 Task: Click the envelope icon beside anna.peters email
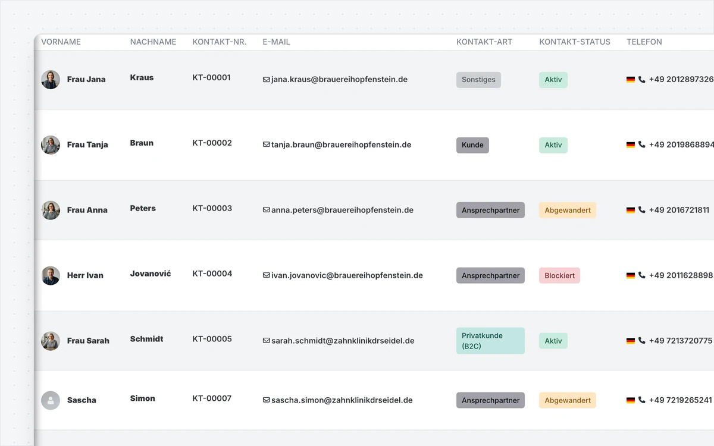point(266,211)
